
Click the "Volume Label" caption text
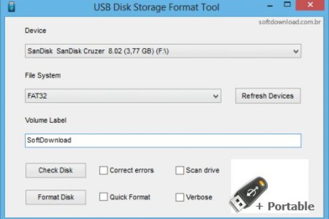[46, 120]
